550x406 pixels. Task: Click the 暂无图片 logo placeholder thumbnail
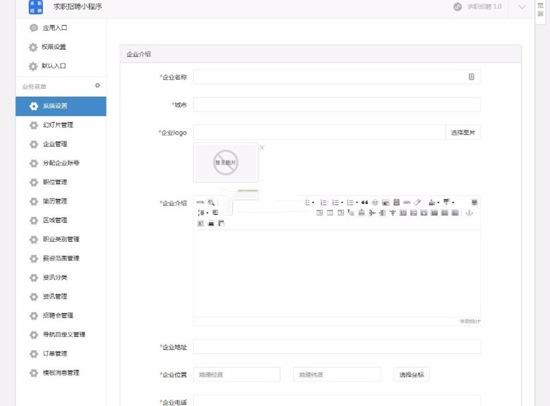tap(226, 162)
